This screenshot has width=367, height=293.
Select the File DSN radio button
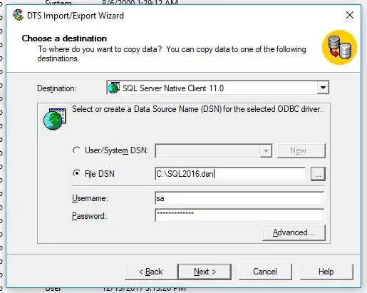pos(76,173)
